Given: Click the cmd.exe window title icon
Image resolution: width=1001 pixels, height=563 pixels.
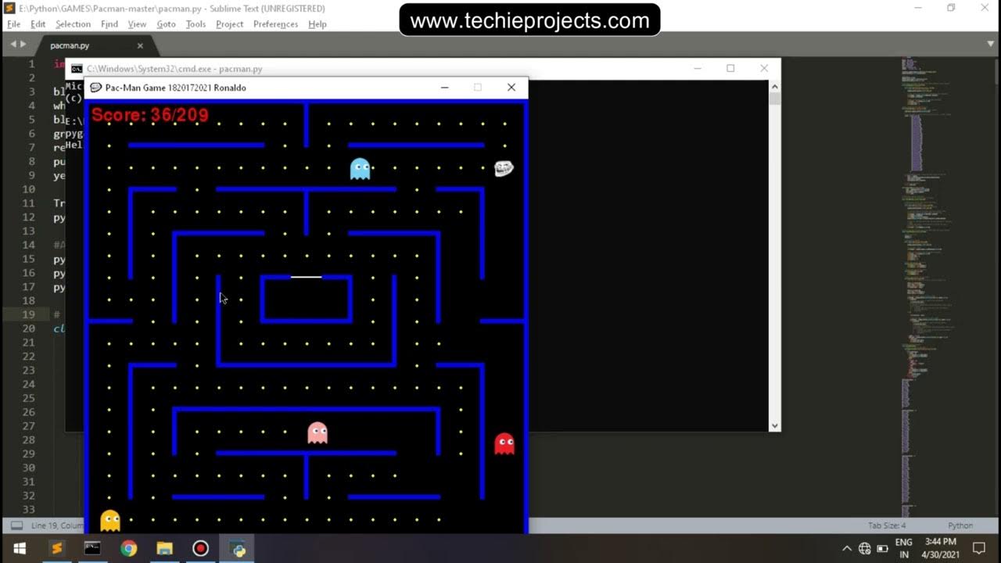Looking at the screenshot, I should [x=77, y=69].
